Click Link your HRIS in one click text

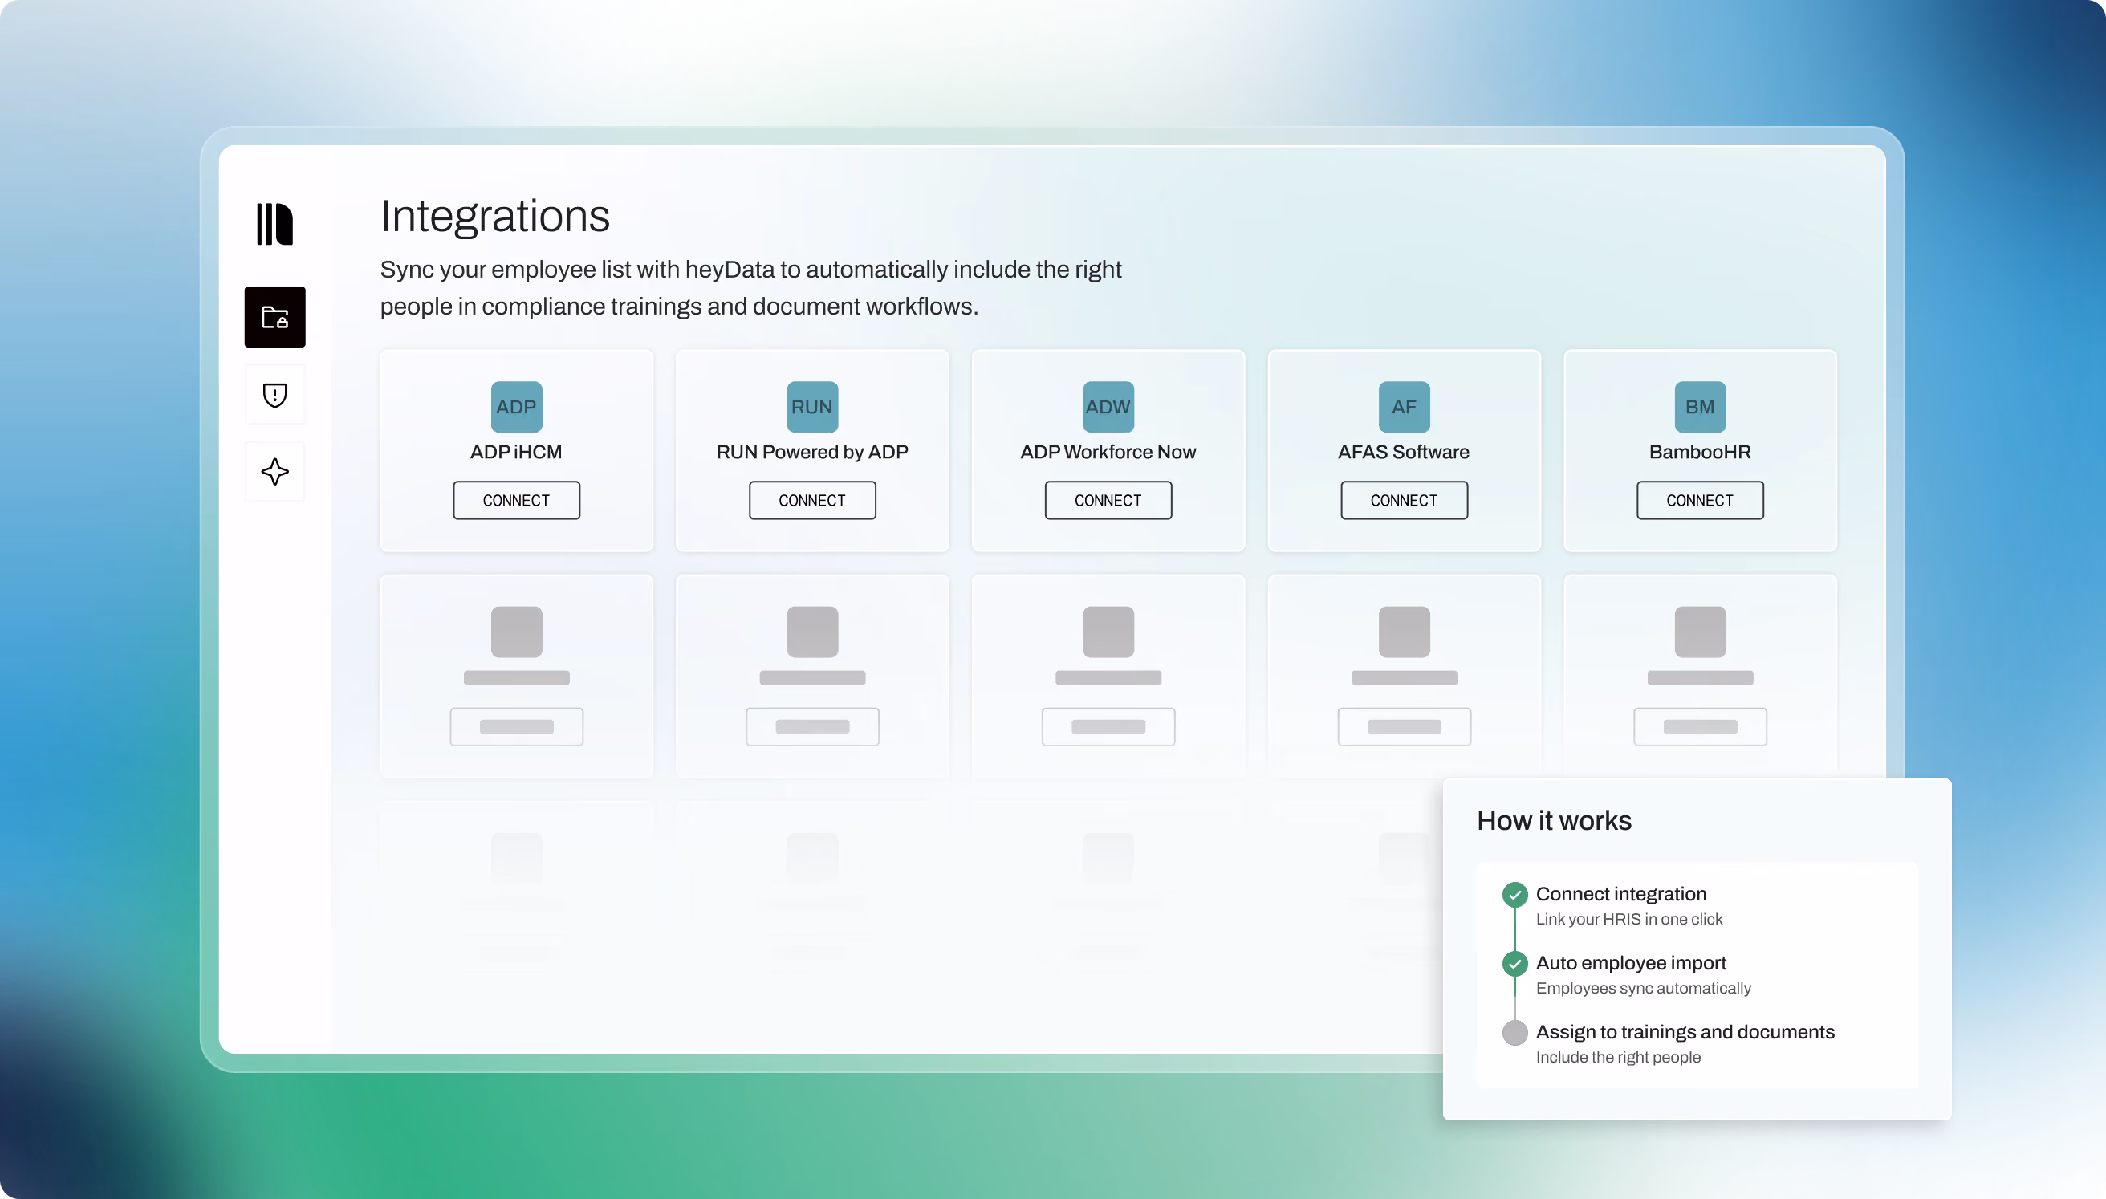click(1629, 919)
